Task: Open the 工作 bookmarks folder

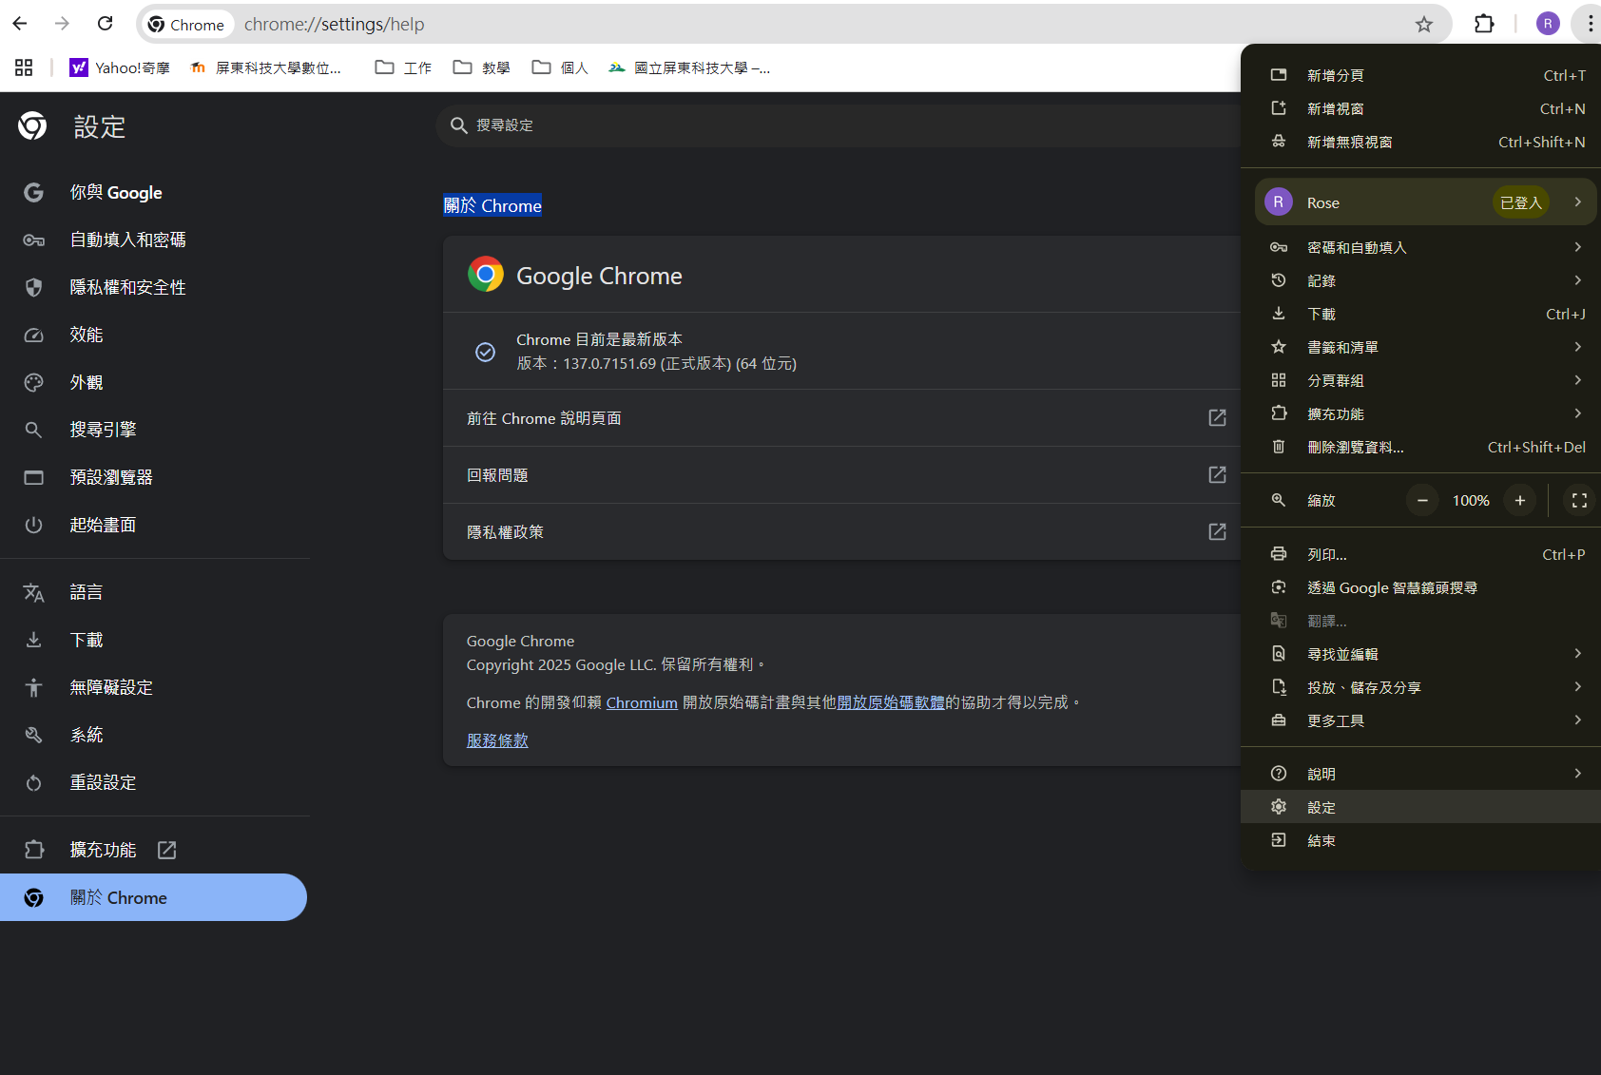Action: coord(404,67)
